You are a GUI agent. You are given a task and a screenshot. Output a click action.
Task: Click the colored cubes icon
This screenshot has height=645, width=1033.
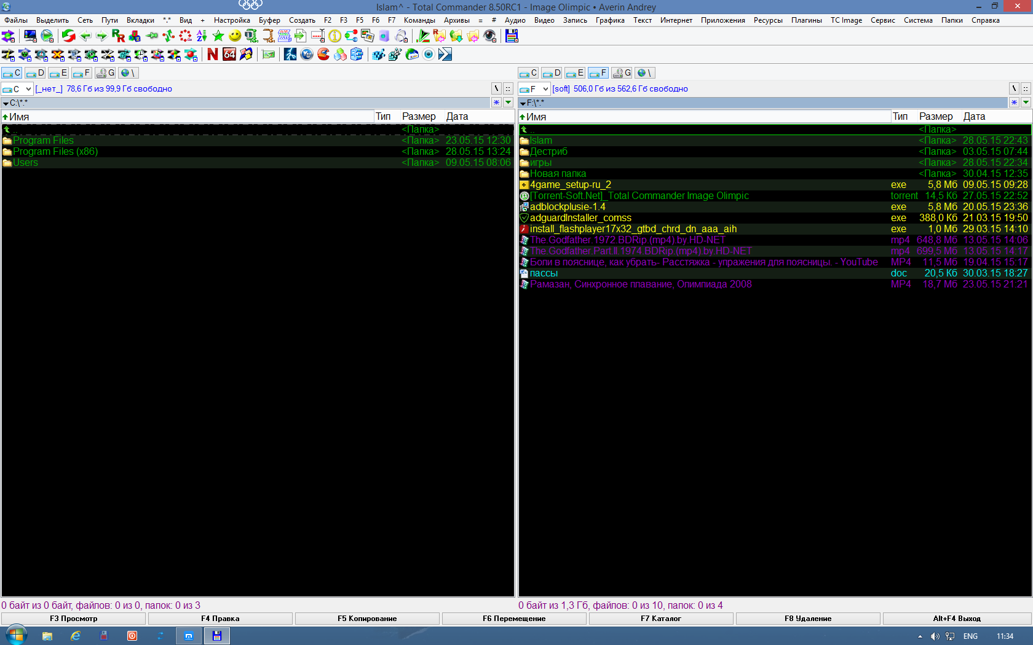pyautogui.click(x=340, y=55)
